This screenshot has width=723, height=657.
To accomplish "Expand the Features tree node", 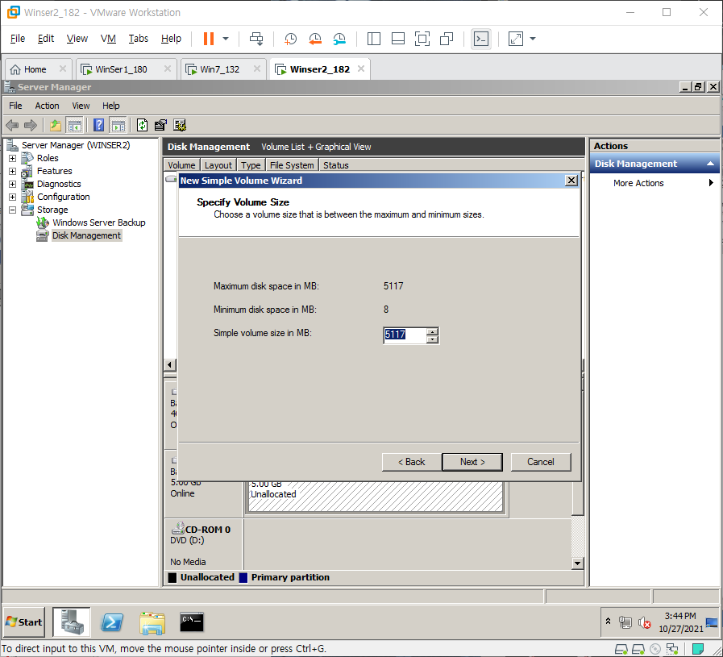I will [x=12, y=171].
